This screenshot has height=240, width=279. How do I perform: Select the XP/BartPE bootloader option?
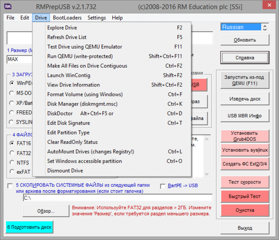pos(12,103)
